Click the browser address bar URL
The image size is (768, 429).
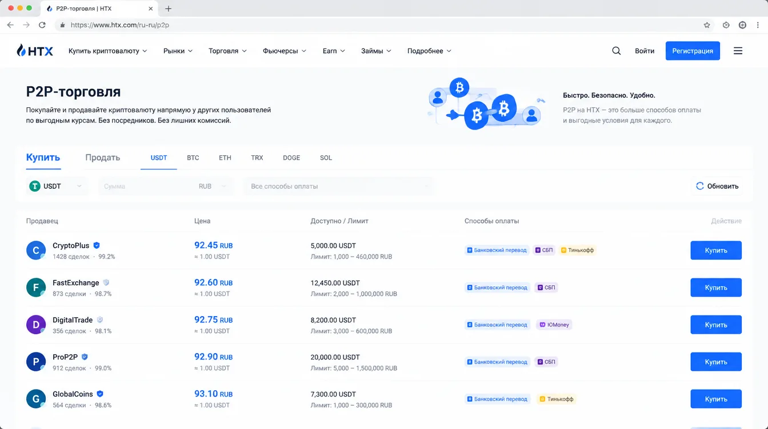pos(119,25)
